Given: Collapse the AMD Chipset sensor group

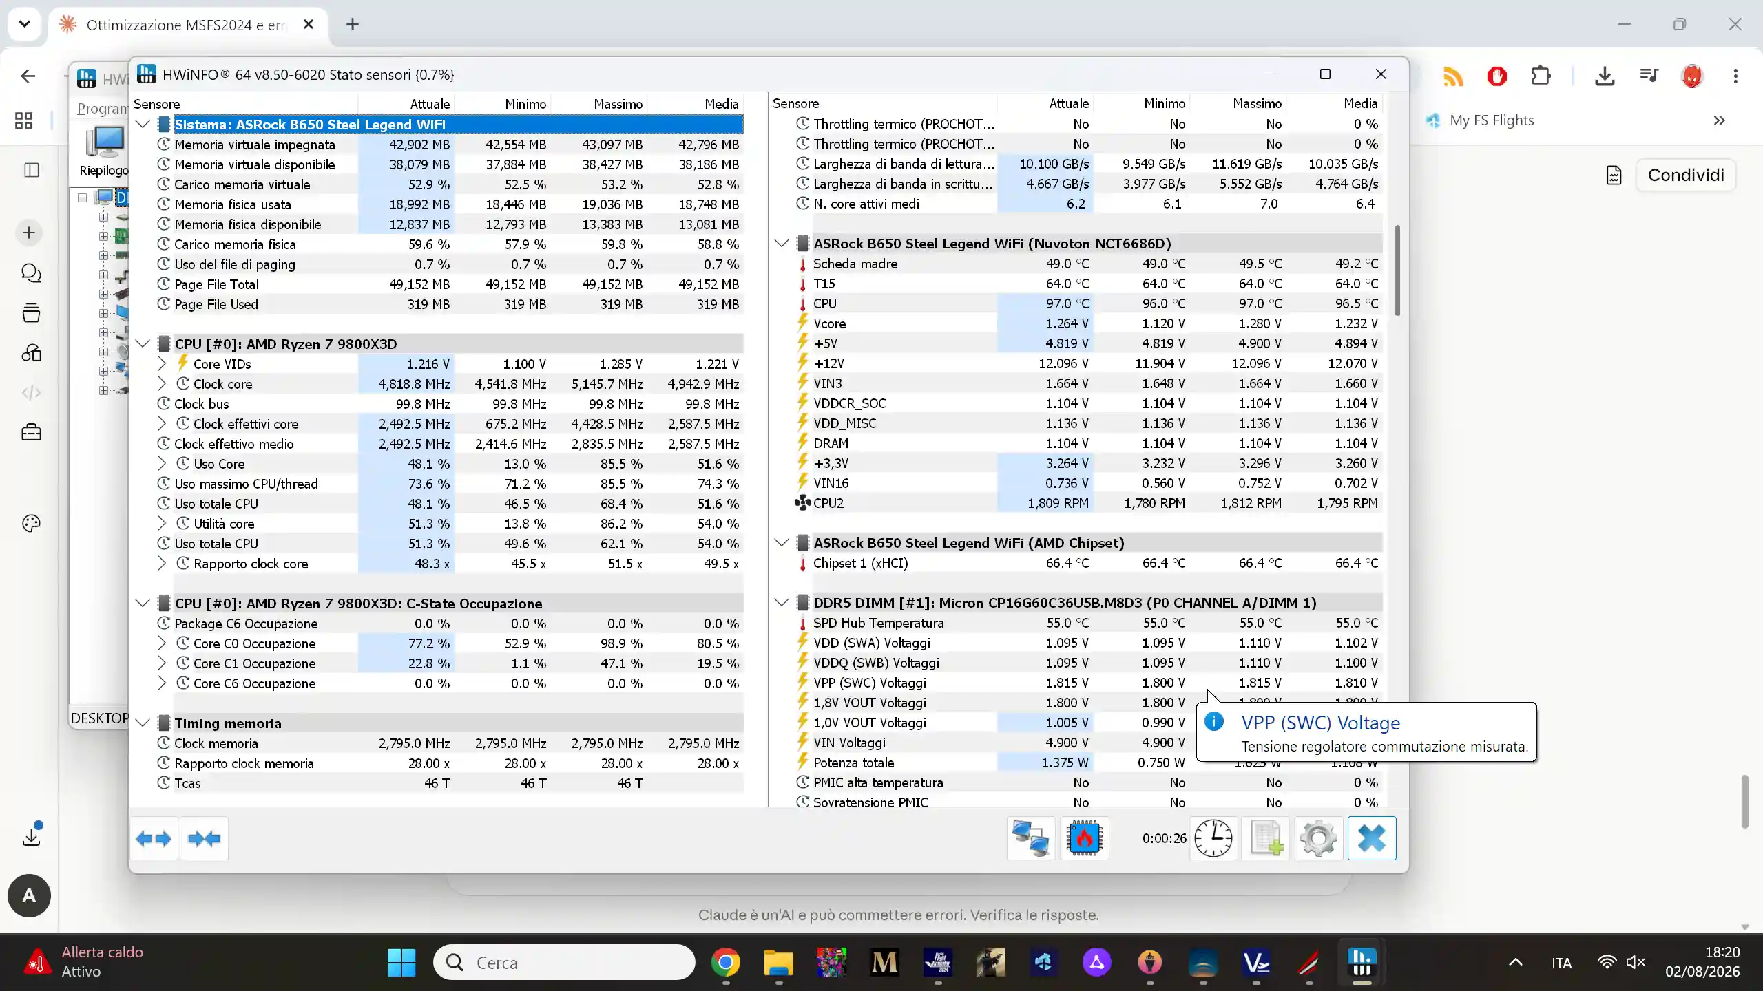Looking at the screenshot, I should (x=782, y=543).
